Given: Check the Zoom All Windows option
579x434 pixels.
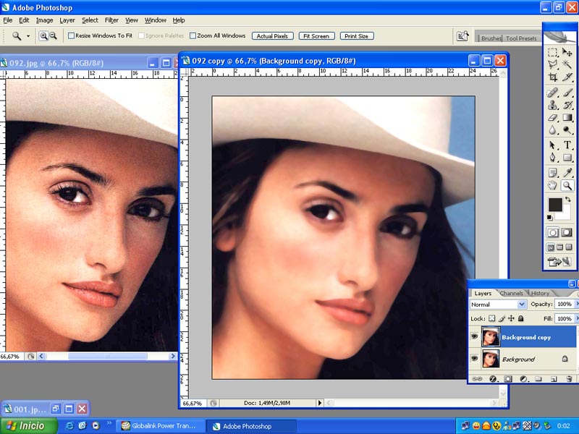Looking at the screenshot, I should pyautogui.click(x=193, y=35).
